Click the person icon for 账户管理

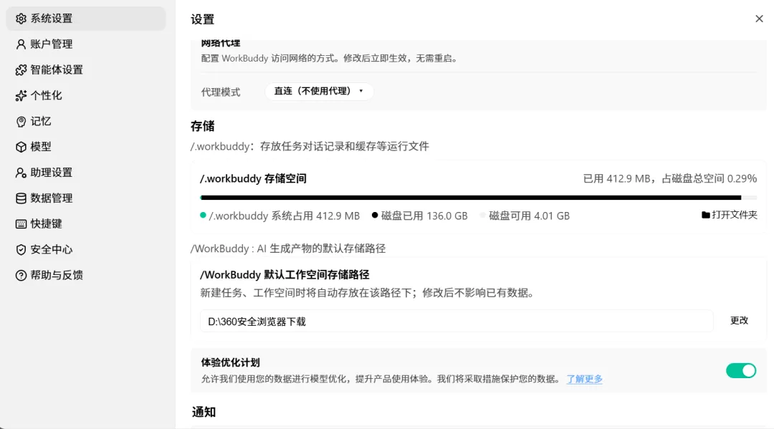tap(21, 44)
